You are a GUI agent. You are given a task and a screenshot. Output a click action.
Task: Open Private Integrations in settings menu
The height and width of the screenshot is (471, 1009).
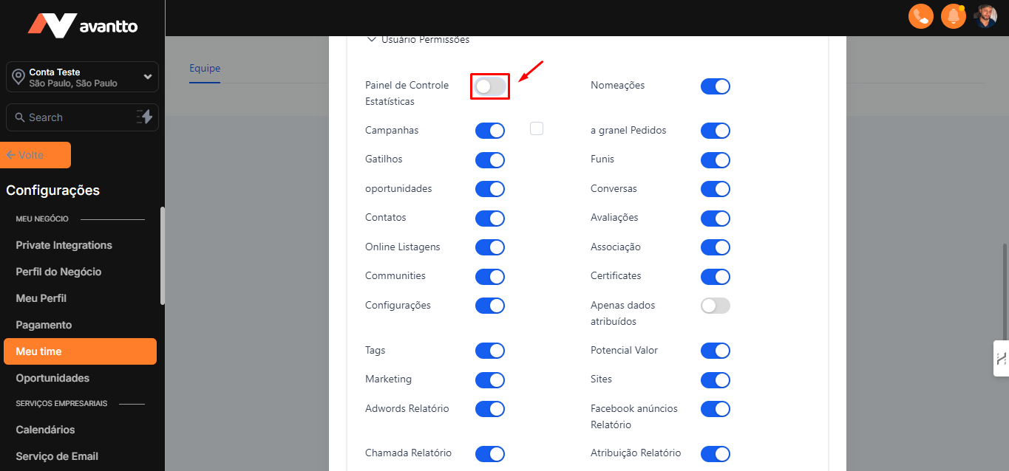(64, 245)
